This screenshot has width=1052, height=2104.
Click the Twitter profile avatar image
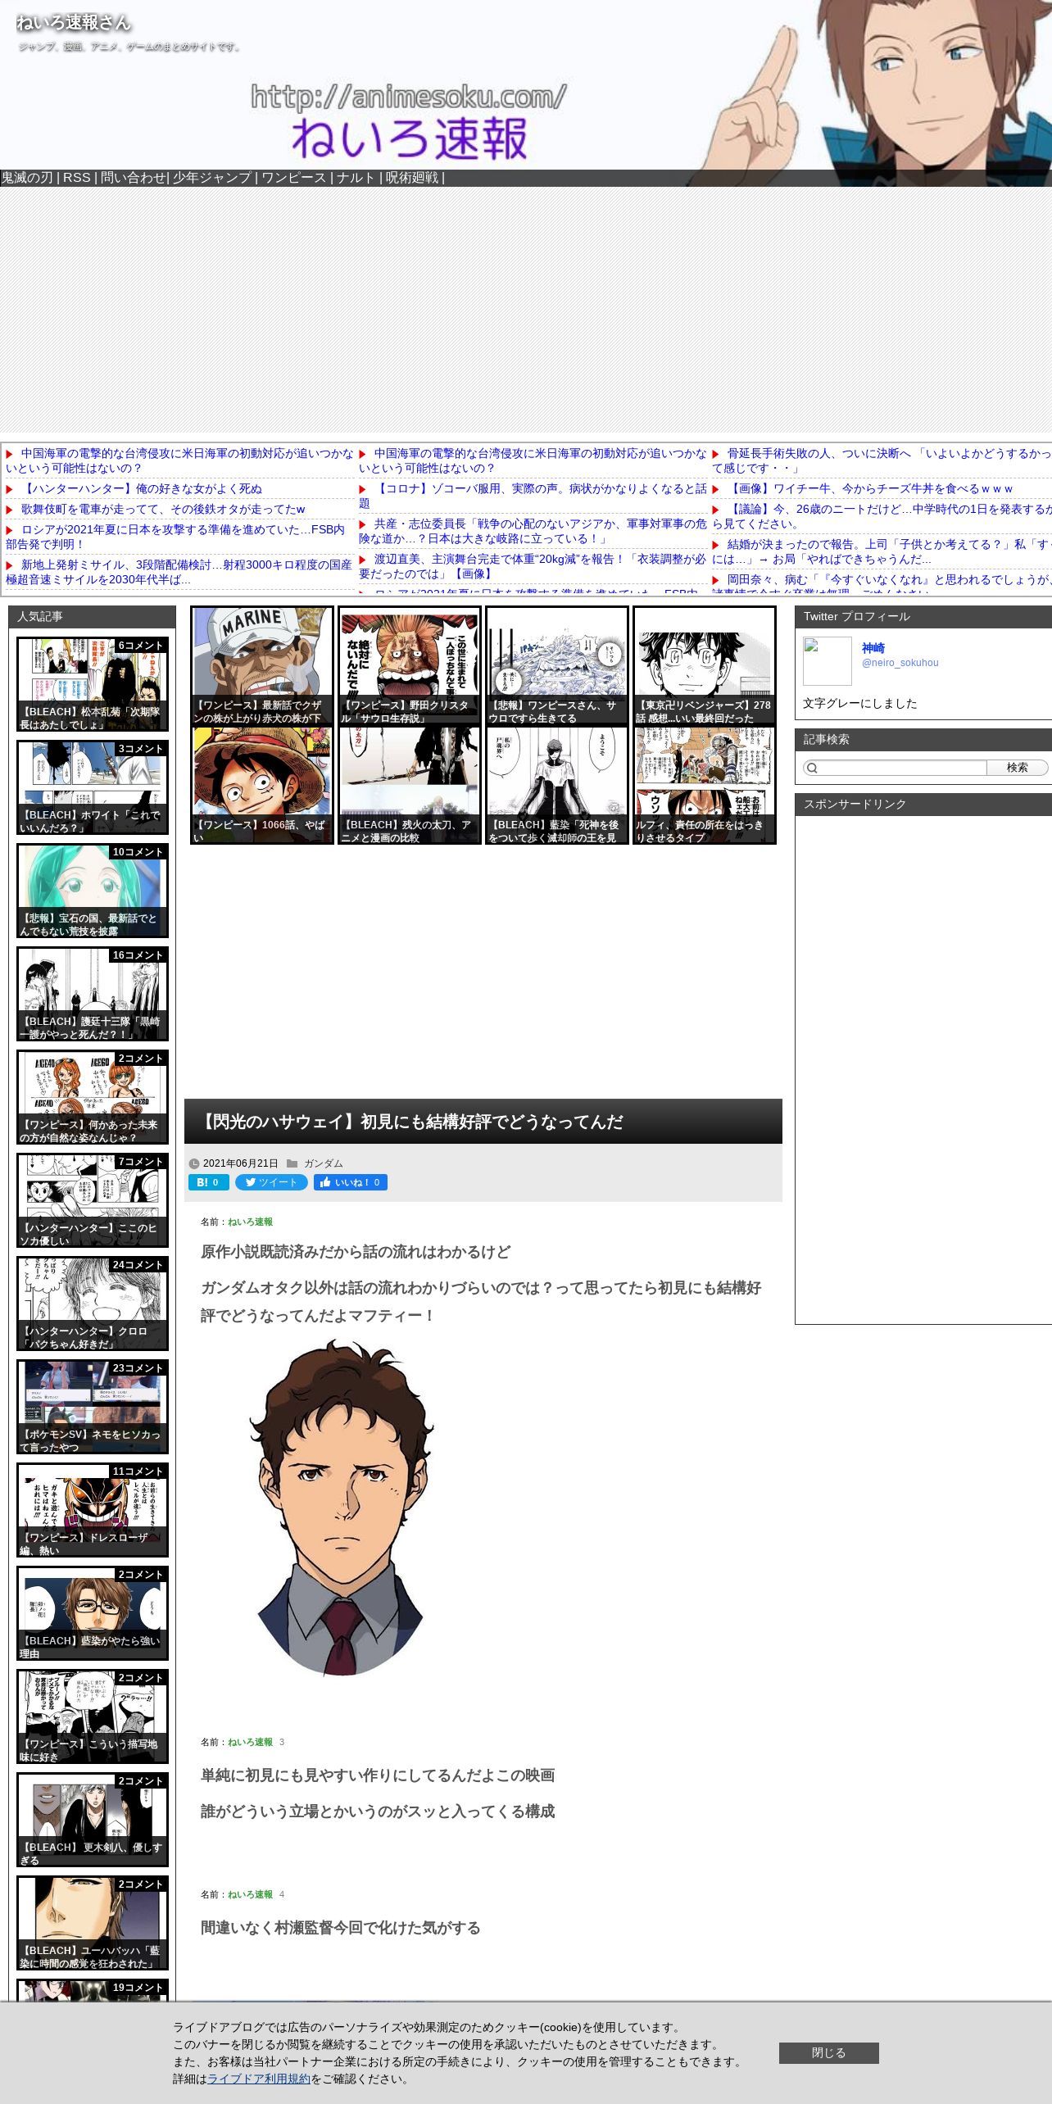[x=828, y=661]
